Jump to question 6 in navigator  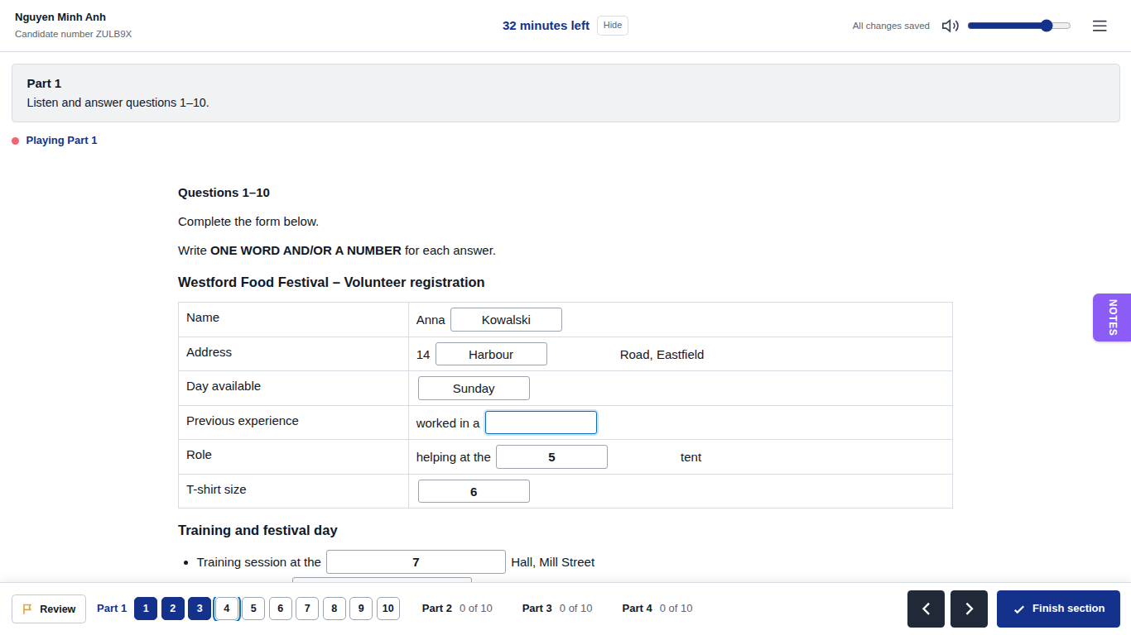tap(280, 609)
